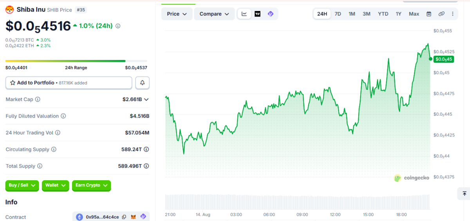Click 24h low value $0.0₅4401

(16, 68)
